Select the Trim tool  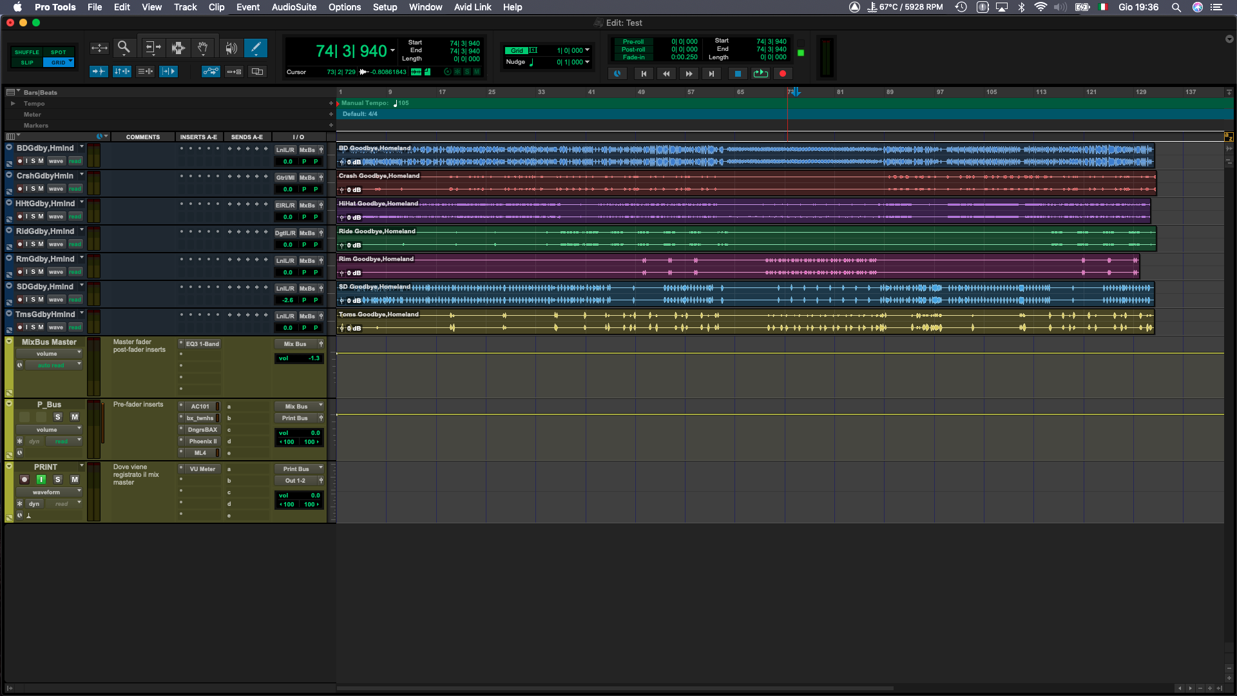tap(152, 48)
